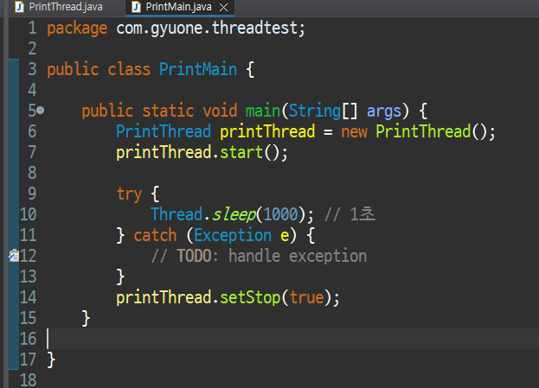The image size is (539, 388).
Task: Click the 'String' type in main signature
Action: [x=315, y=111]
